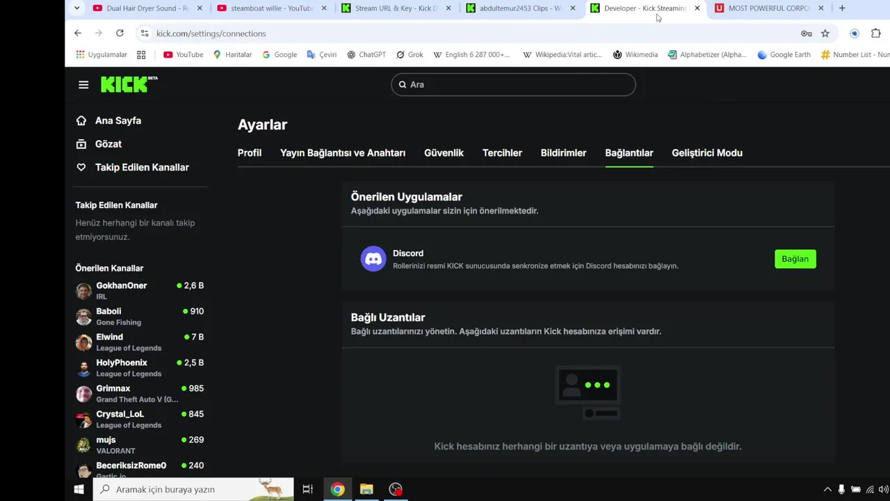Screen dimensions: 890x501
Task: Open Chrome tab search dropdown arrow
Action: click(x=76, y=8)
